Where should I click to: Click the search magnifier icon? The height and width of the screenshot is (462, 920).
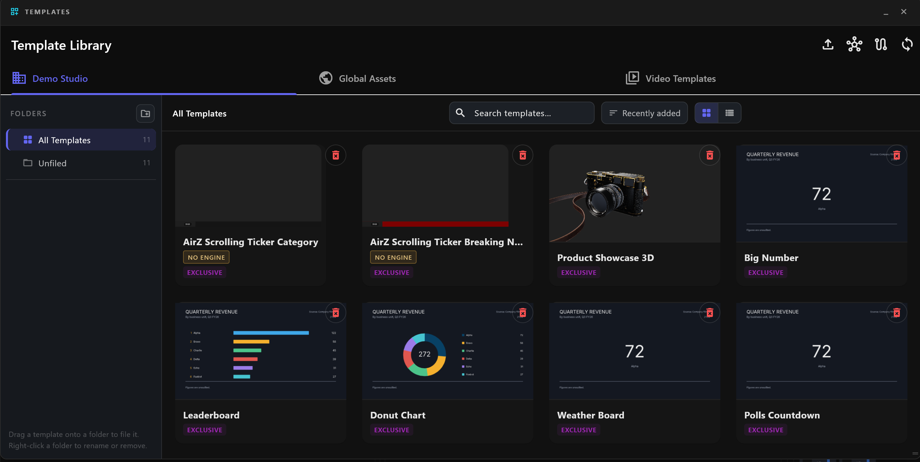tap(460, 113)
